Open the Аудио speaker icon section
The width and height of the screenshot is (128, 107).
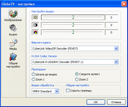13,28
